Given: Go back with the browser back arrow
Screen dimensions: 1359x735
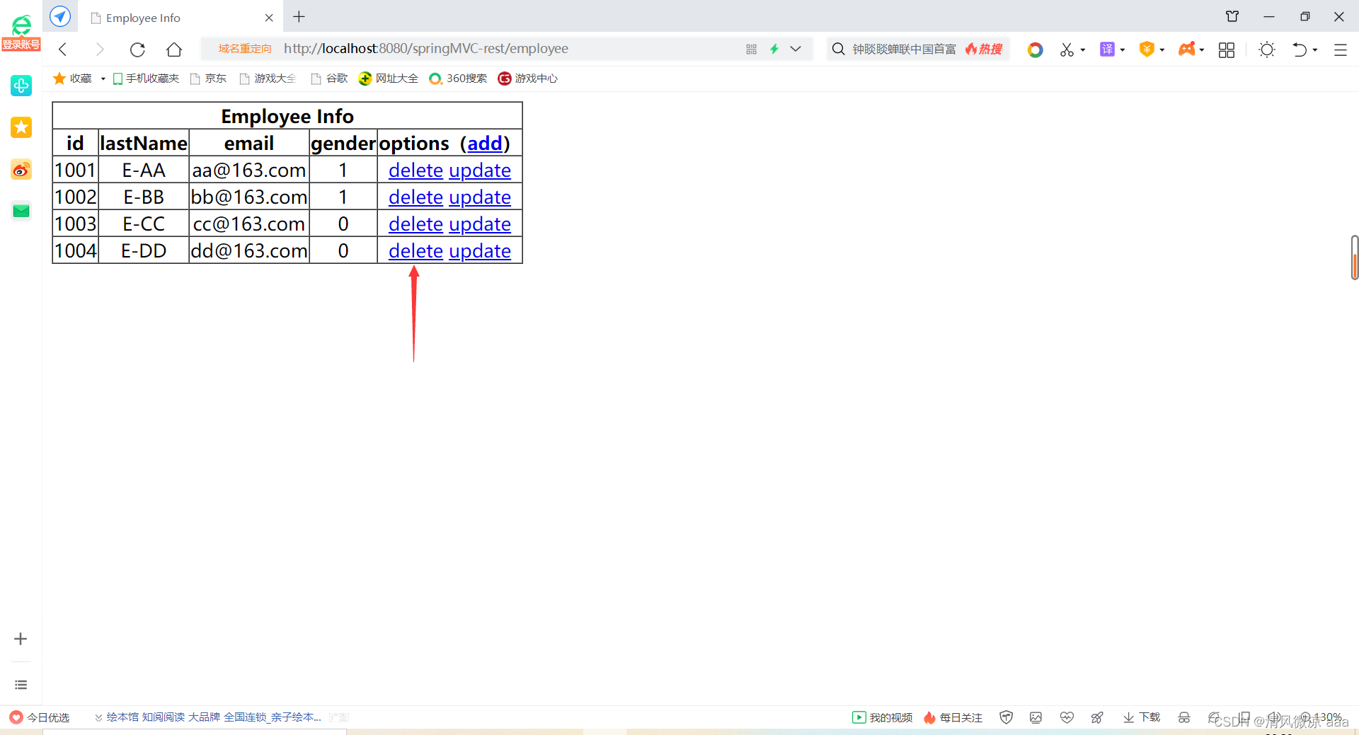Looking at the screenshot, I should pos(63,49).
